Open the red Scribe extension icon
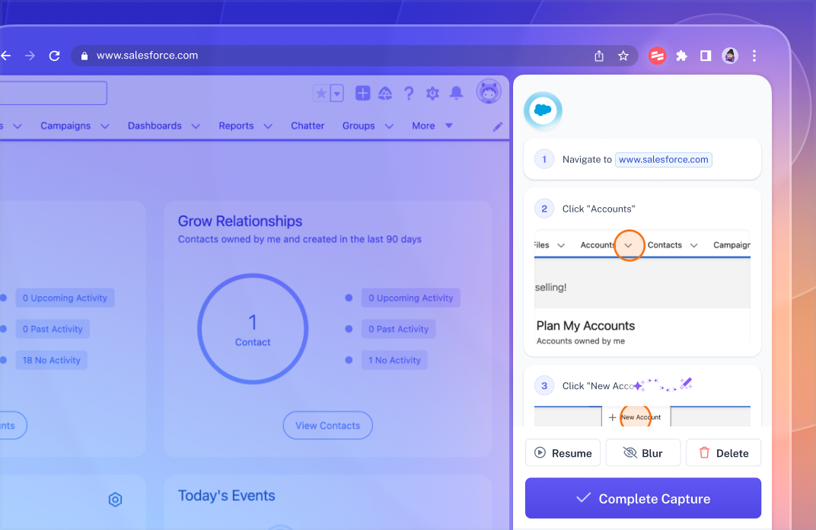Screen dimensions: 816x530 click(657, 56)
